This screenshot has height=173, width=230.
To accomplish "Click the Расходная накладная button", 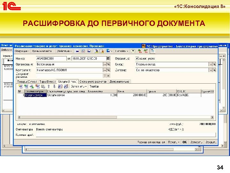I will click(x=151, y=142).
